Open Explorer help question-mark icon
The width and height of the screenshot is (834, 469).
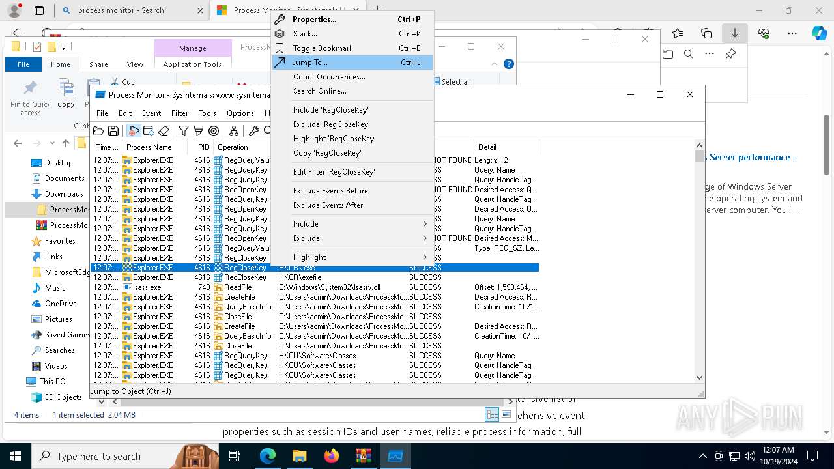(x=509, y=64)
